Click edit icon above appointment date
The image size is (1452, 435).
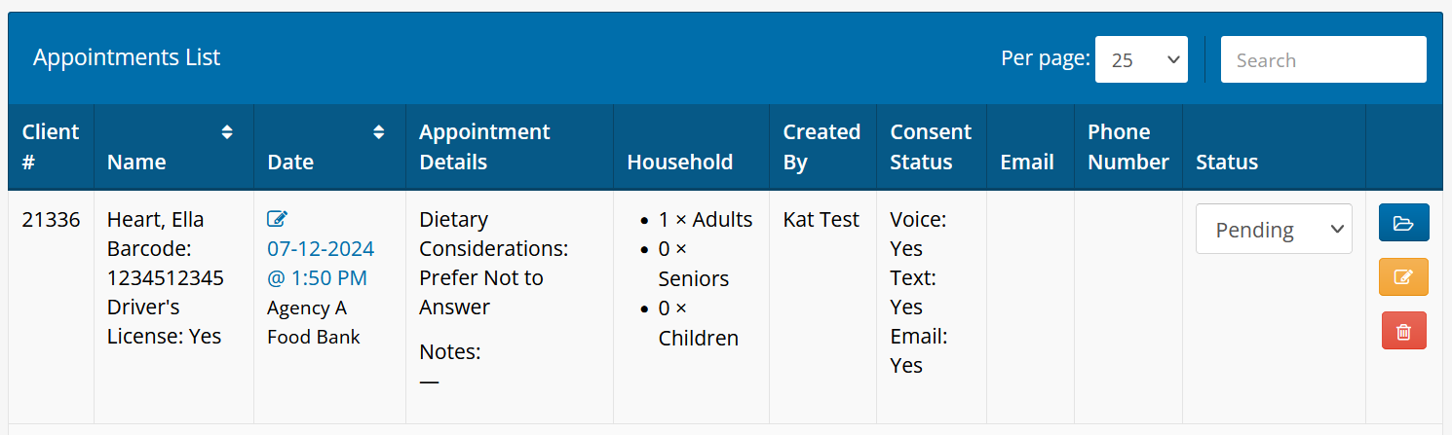277,220
